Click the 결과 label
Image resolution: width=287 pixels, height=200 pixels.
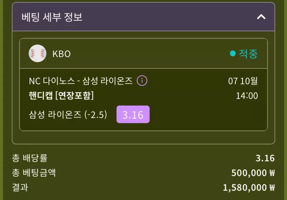click(20, 188)
